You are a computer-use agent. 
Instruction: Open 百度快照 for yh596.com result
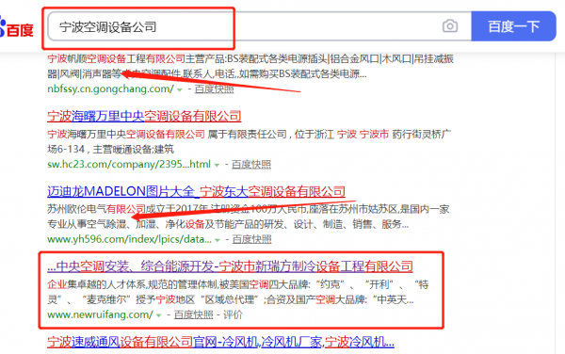coord(251,239)
